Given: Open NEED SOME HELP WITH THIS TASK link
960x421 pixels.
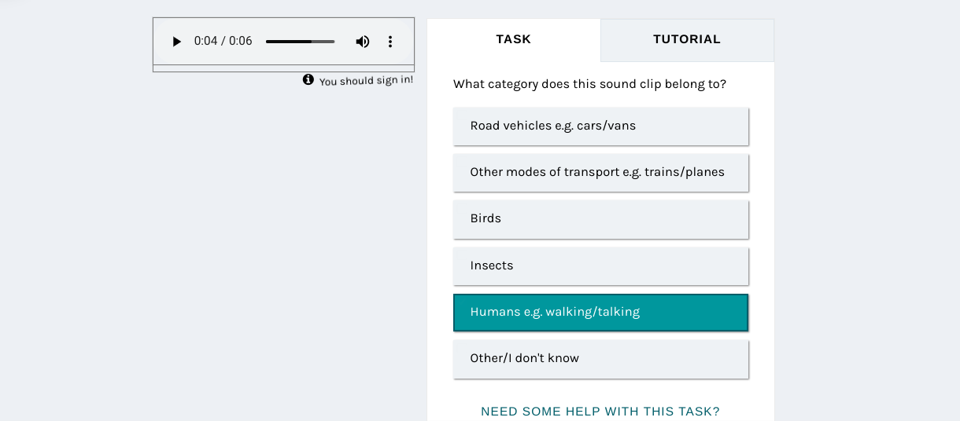Looking at the screenshot, I should pos(600,412).
